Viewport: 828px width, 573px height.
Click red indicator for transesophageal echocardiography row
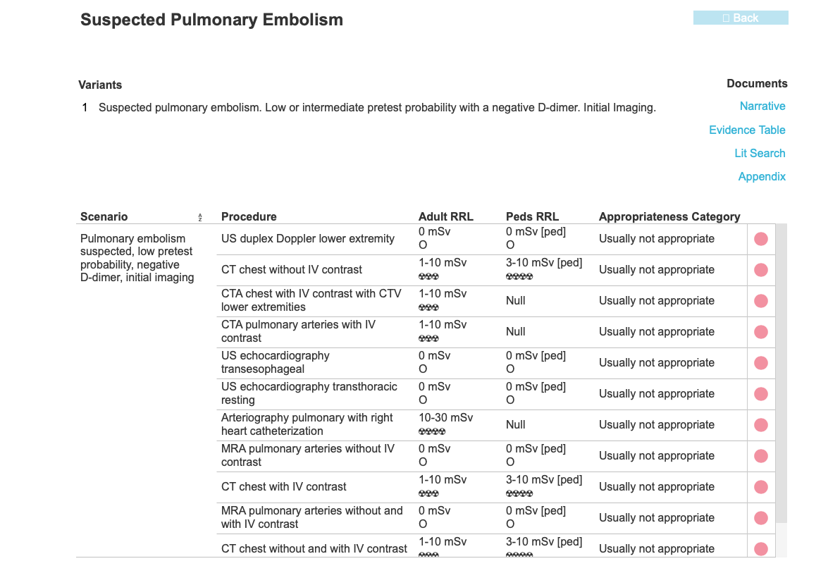(761, 363)
